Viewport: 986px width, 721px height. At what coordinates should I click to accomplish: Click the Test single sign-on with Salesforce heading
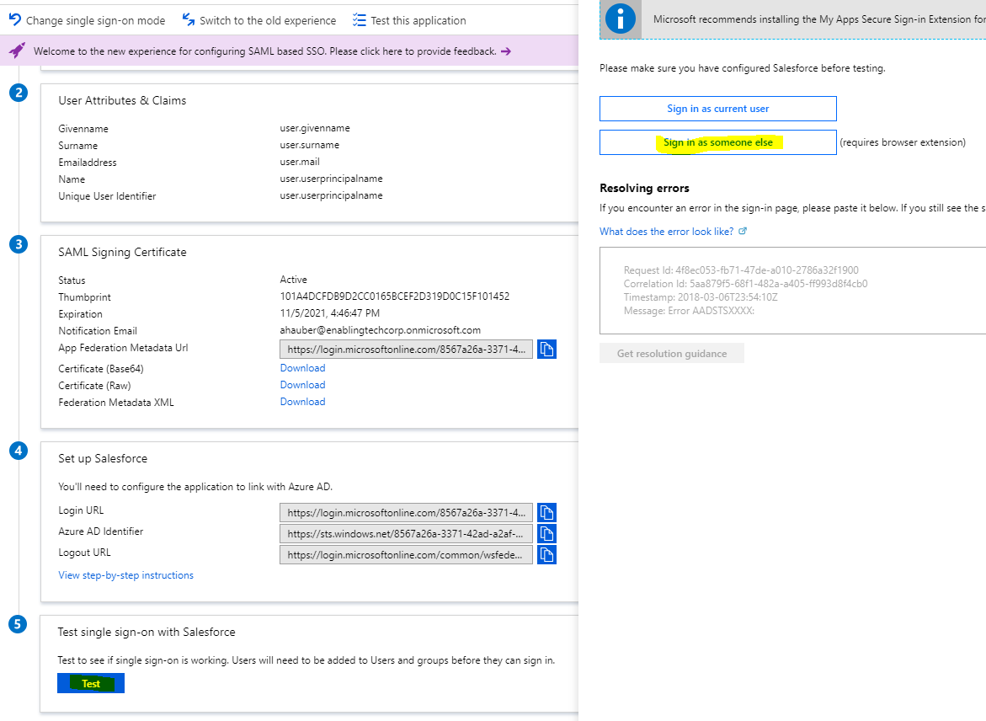147,633
